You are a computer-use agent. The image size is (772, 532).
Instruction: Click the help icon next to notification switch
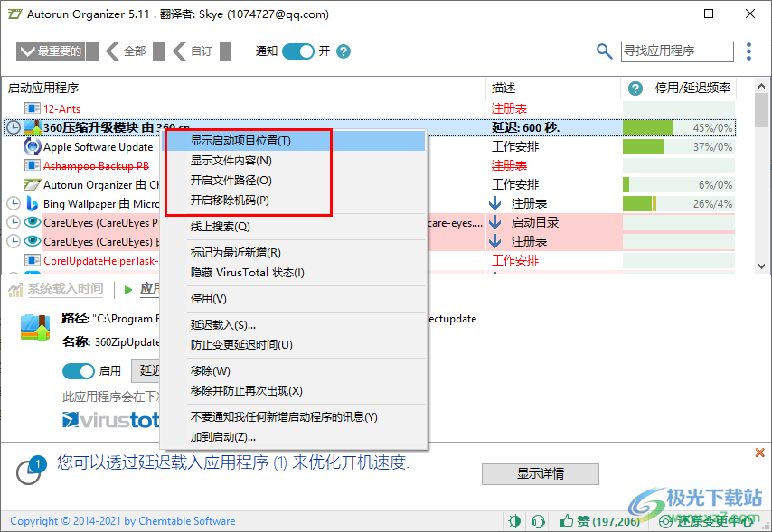coord(344,51)
